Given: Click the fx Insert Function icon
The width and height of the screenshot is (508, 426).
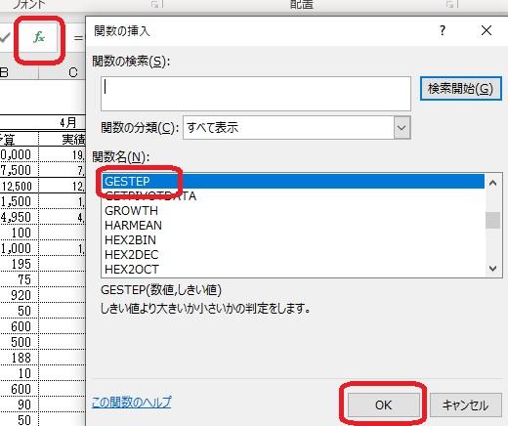Looking at the screenshot, I should click(39, 37).
